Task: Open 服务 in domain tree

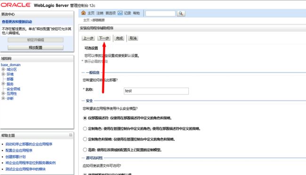Action: (10, 84)
